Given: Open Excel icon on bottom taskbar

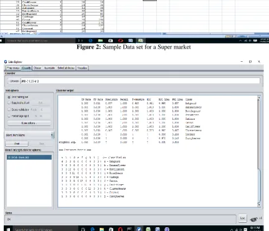Looking at the screenshot, I should click(148, 229).
